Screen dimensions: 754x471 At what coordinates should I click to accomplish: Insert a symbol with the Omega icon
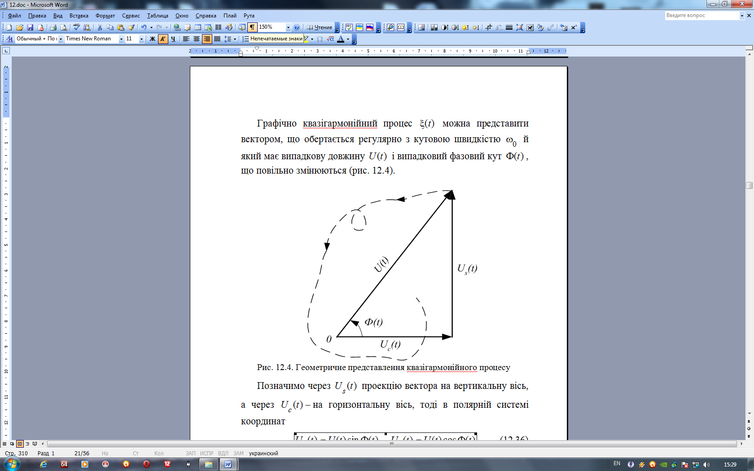(x=320, y=39)
